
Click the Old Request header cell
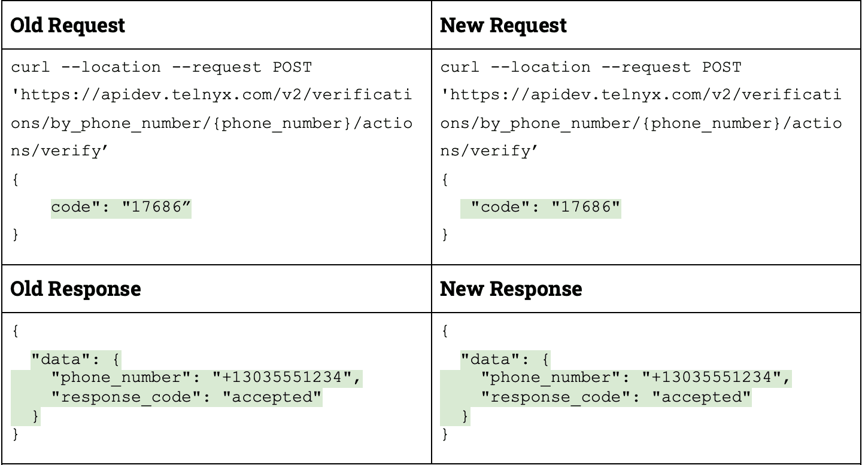pyautogui.click(x=217, y=25)
